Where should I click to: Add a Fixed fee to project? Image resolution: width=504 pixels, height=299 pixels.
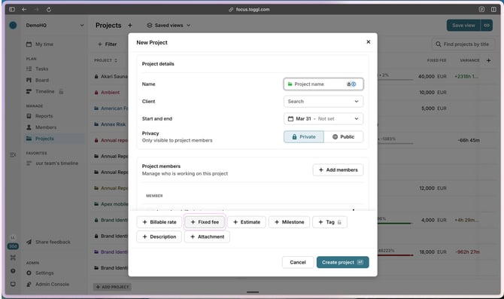point(205,222)
